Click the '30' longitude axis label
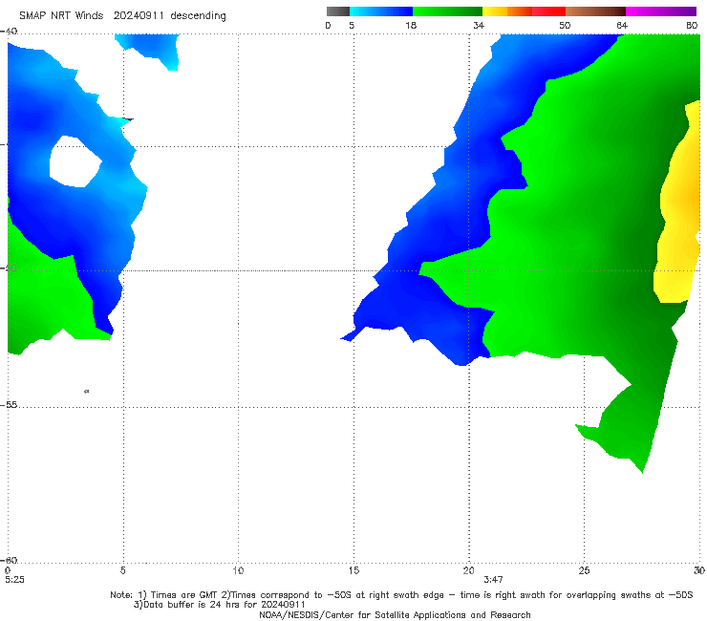Image resolution: width=707 pixels, height=621 pixels. [x=699, y=570]
